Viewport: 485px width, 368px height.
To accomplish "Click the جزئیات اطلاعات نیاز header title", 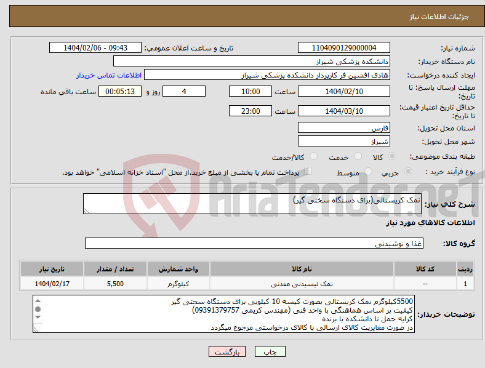I will tap(439, 17).
